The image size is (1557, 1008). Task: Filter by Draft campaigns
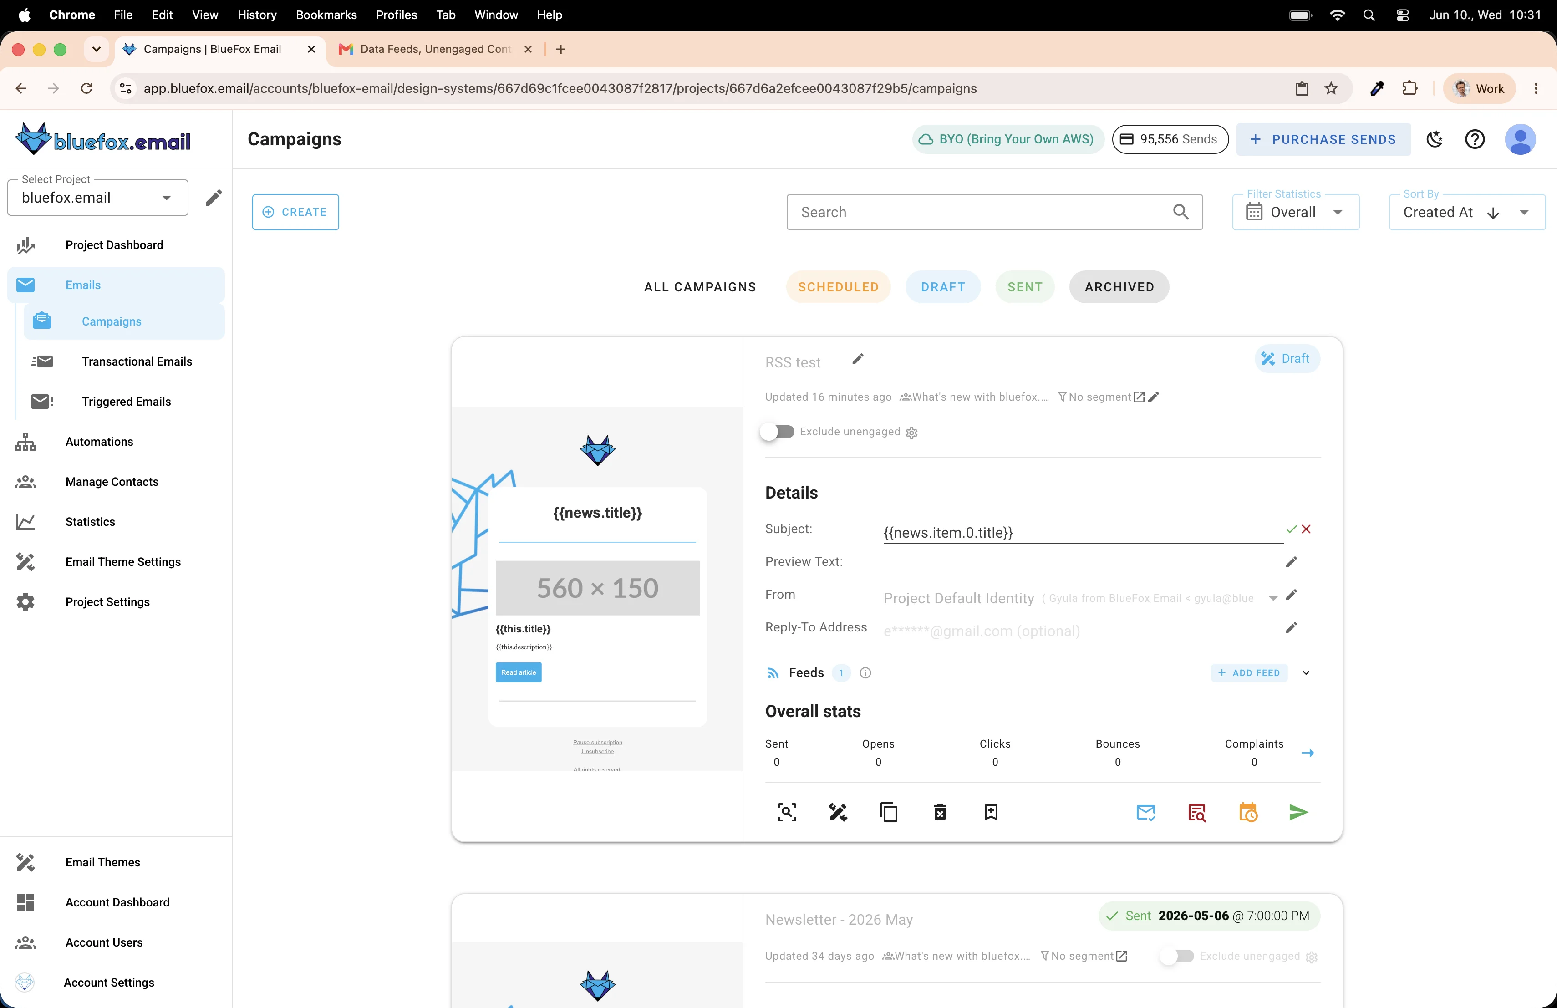coord(943,287)
